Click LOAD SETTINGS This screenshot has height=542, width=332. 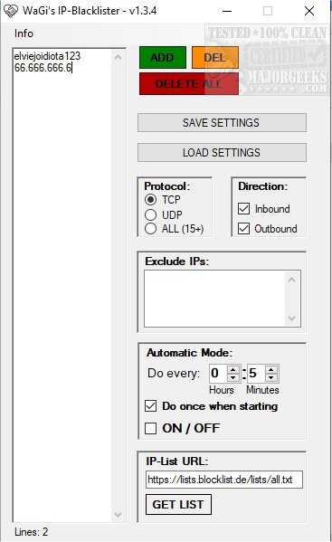click(x=222, y=152)
